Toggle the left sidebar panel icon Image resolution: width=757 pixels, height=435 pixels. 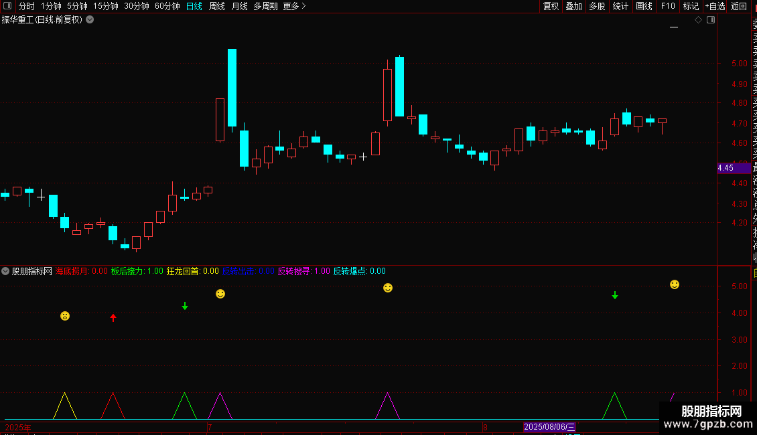[x=7, y=6]
